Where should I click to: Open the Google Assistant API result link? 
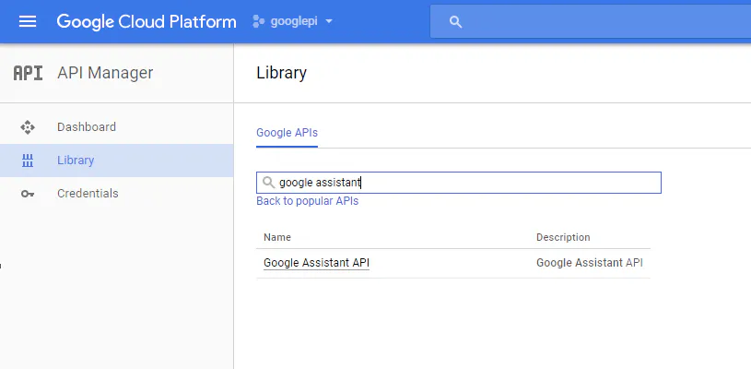tap(316, 263)
